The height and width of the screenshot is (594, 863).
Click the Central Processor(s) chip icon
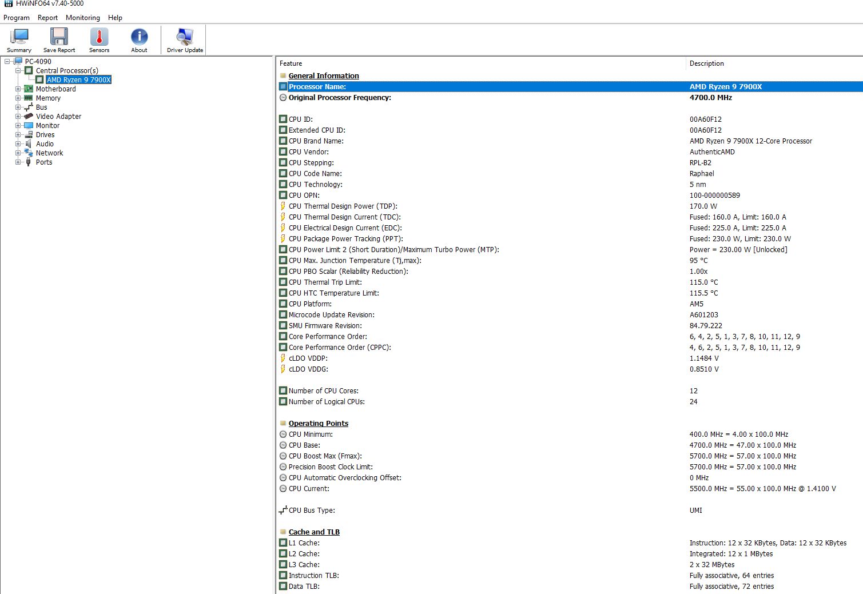coord(29,70)
